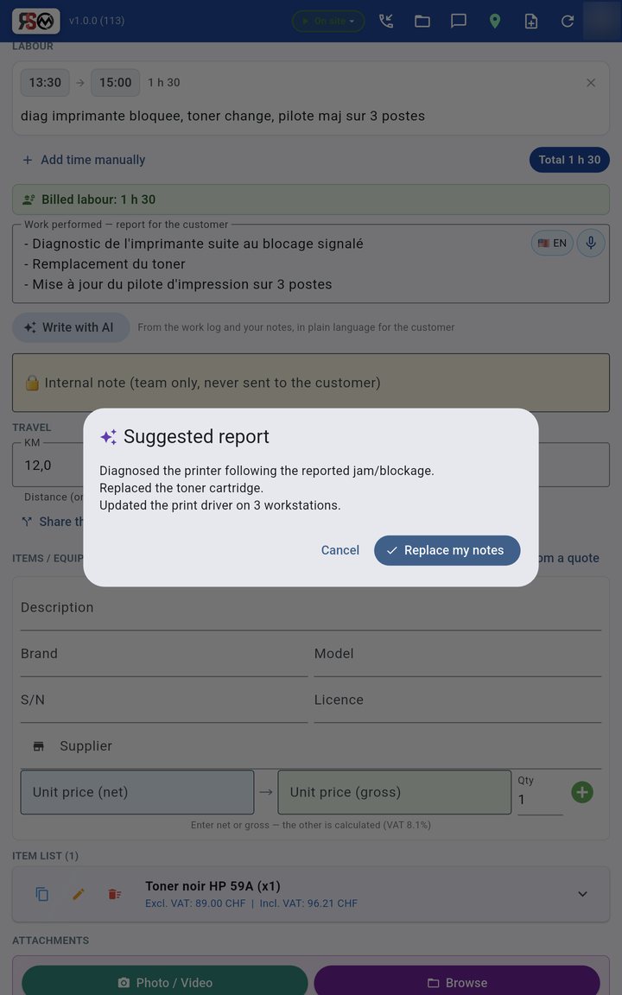Duplicate the Toner noir HP 59A item
This screenshot has width=622, height=995.
[x=41, y=894]
